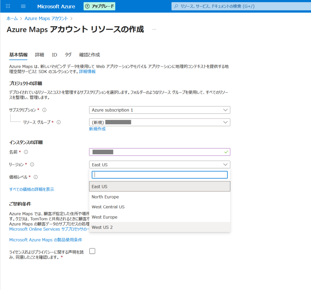Viewport: 311px width, 290px height.
Task: Click the 名前 input field
Action: pos(160,152)
